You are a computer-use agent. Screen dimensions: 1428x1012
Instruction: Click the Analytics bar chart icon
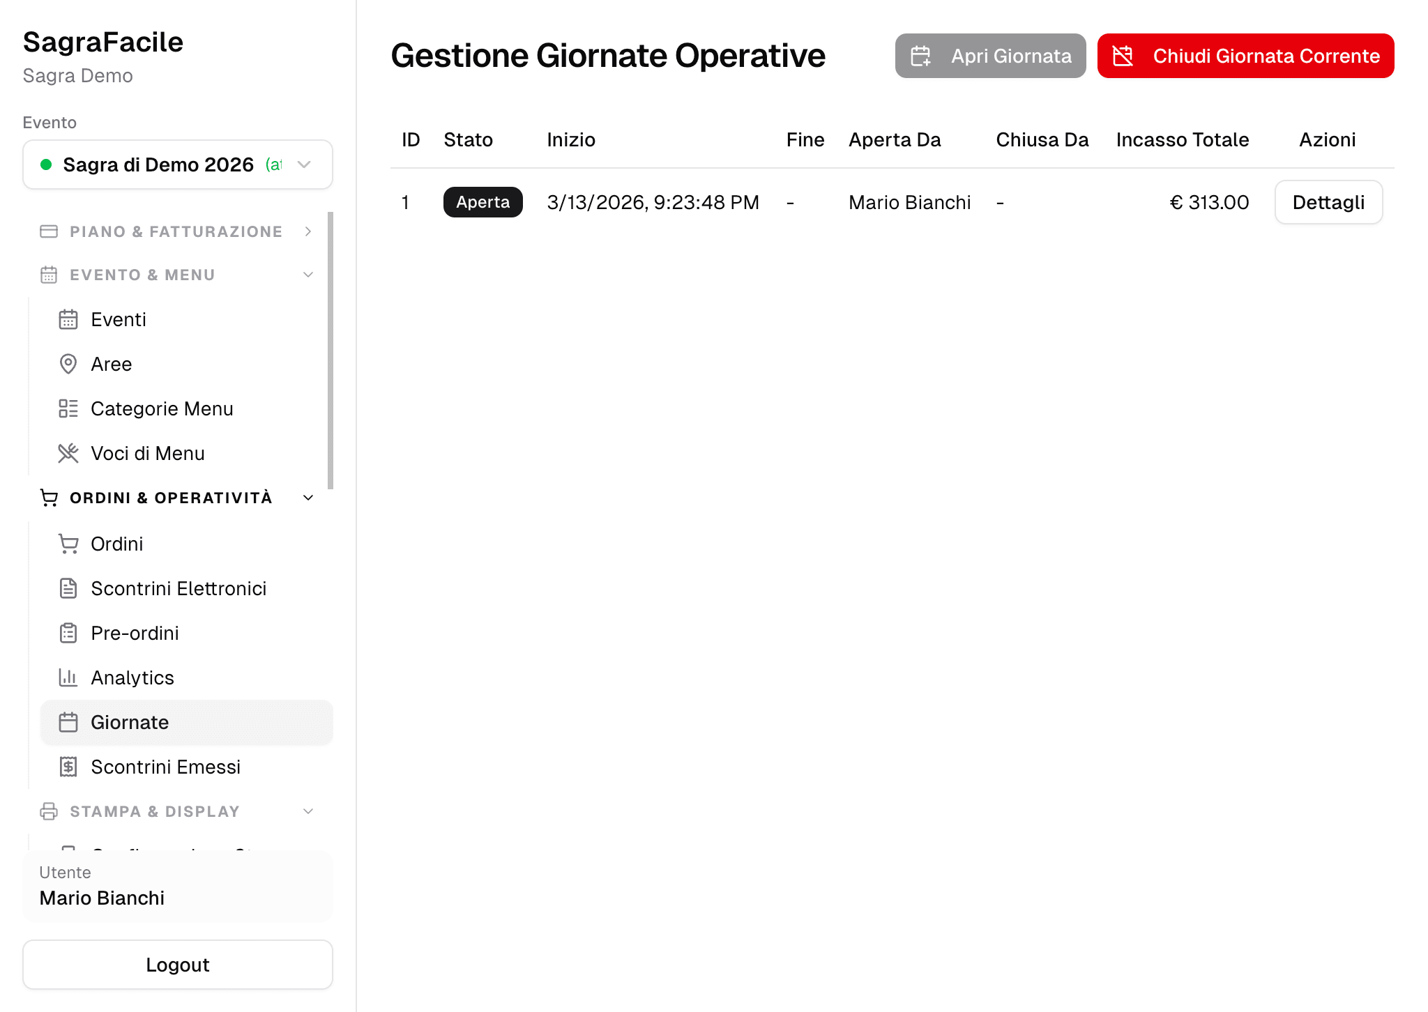pos(68,677)
